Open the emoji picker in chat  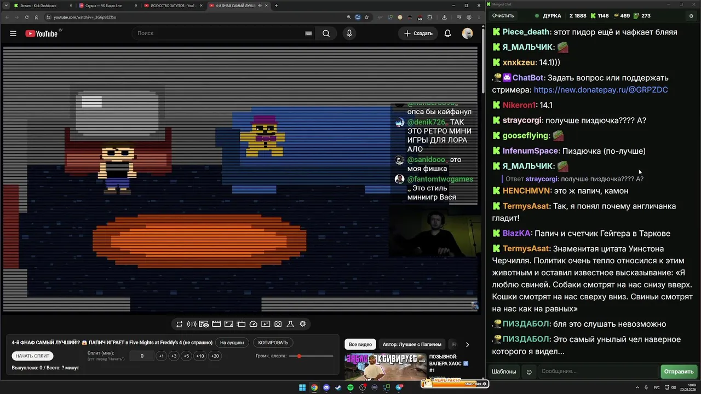[x=529, y=372]
